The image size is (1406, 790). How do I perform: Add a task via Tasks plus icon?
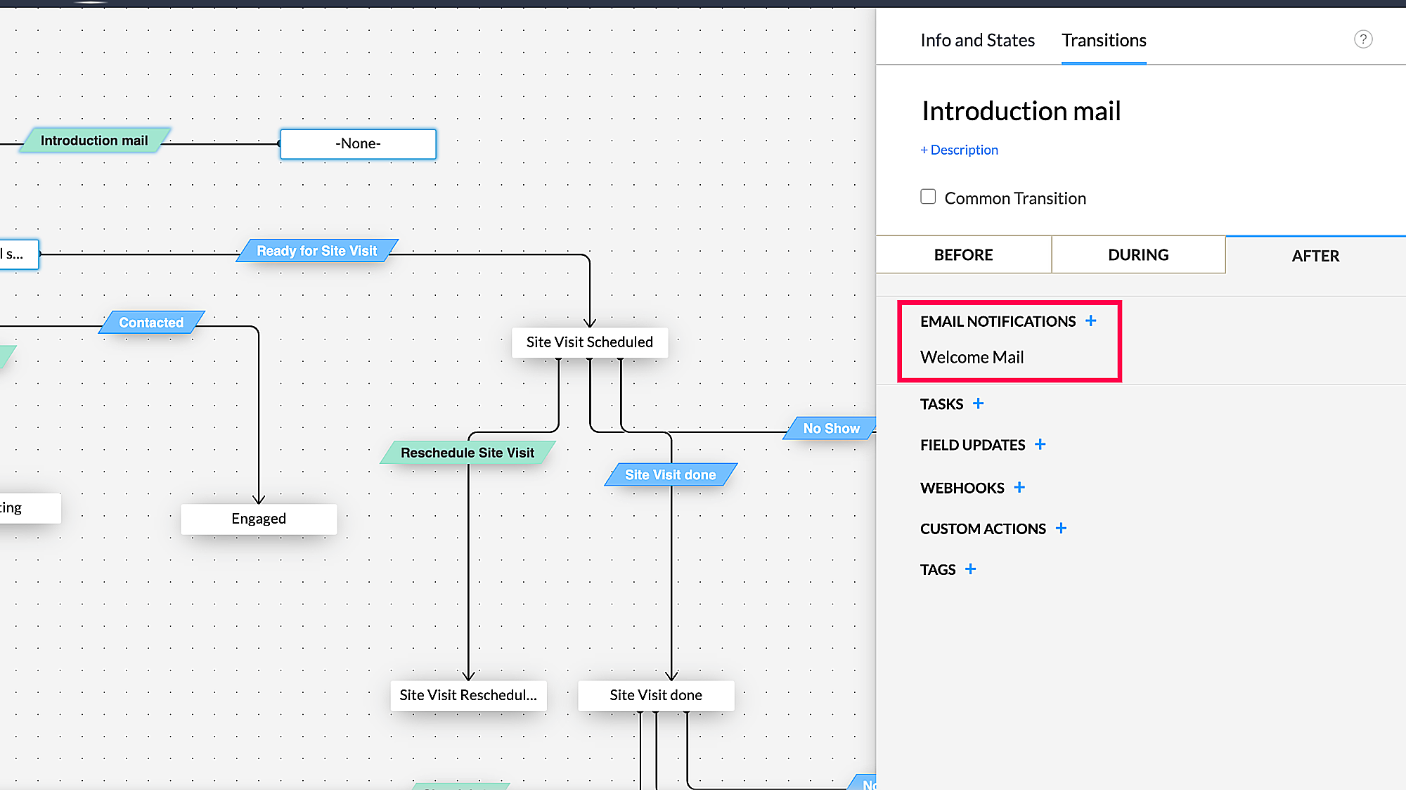pyautogui.click(x=978, y=403)
